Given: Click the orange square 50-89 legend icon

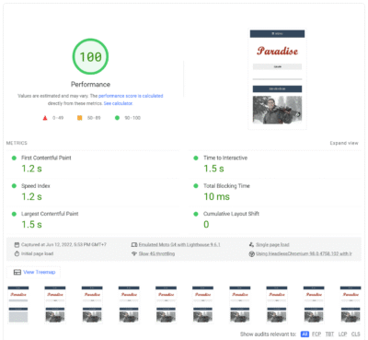Looking at the screenshot, I should coord(79,118).
